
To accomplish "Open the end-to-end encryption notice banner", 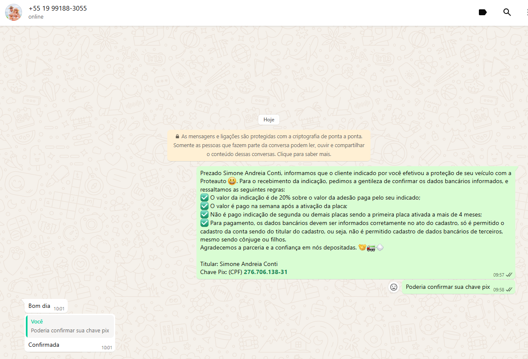I will (x=268, y=145).
